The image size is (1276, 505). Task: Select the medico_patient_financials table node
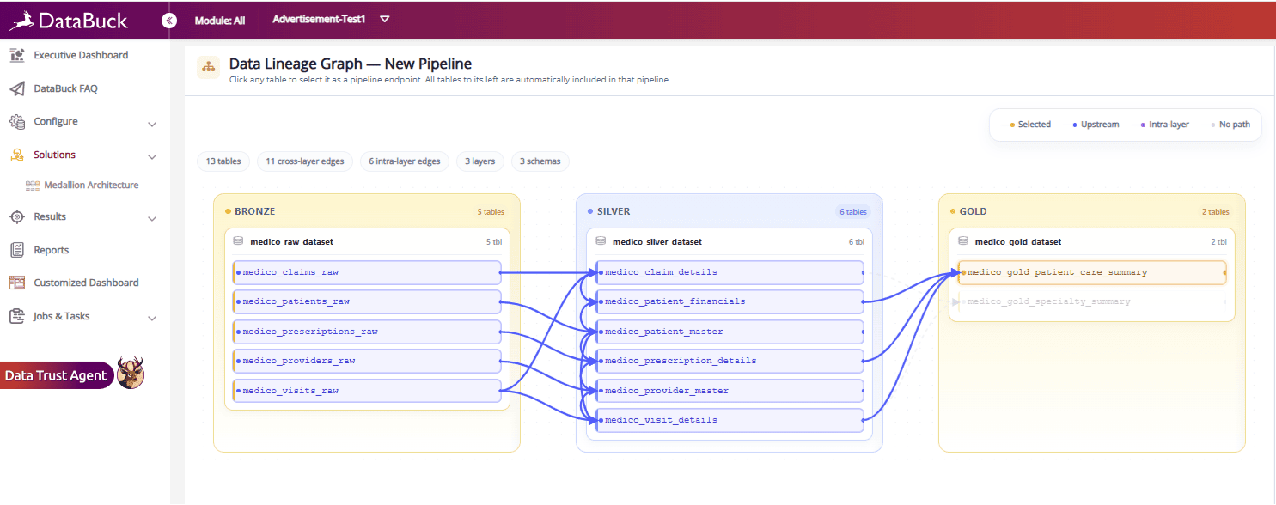pos(730,301)
